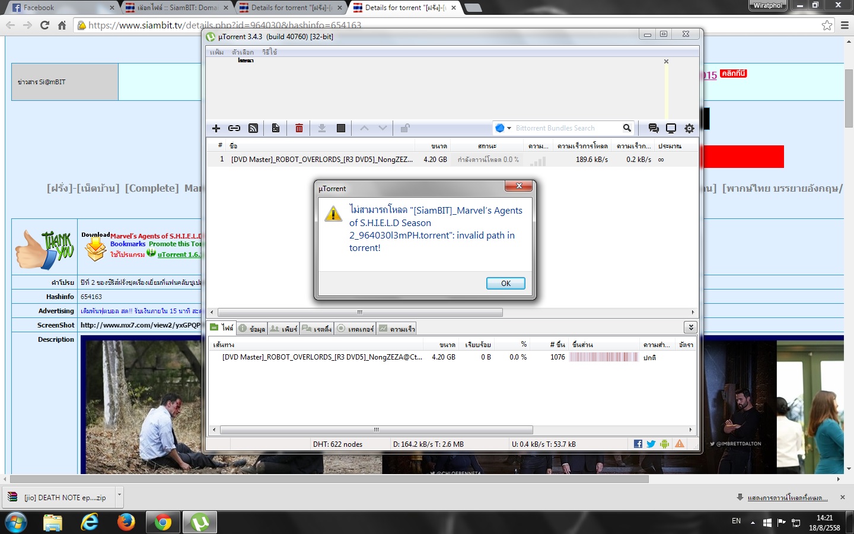Click the Android icon in µTorrent status bar
854x534 pixels.
click(x=665, y=444)
